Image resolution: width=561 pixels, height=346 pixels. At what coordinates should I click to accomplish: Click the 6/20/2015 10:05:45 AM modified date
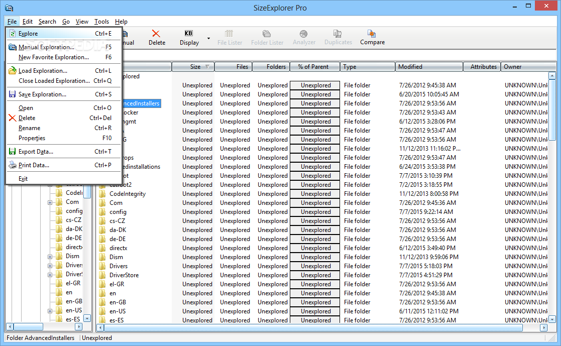click(x=429, y=94)
